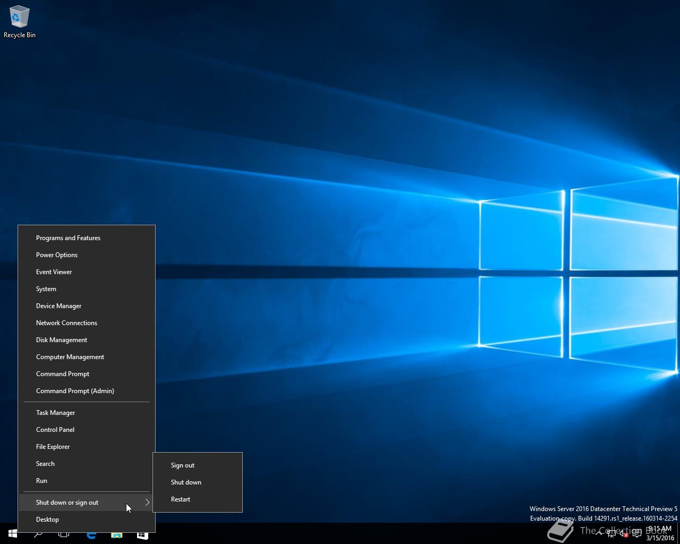Expand Shut down or sign out submenu
The height and width of the screenshot is (544, 680).
coord(87,503)
